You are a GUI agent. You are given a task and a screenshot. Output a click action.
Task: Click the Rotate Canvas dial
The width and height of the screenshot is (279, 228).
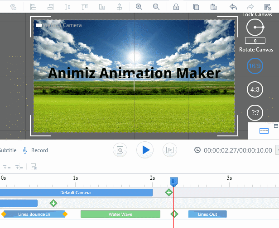click(255, 27)
